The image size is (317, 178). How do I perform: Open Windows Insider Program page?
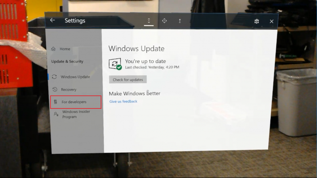[76, 114]
